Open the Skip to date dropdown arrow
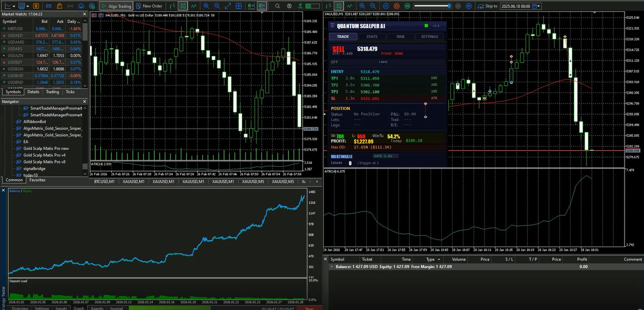 click(539, 6)
